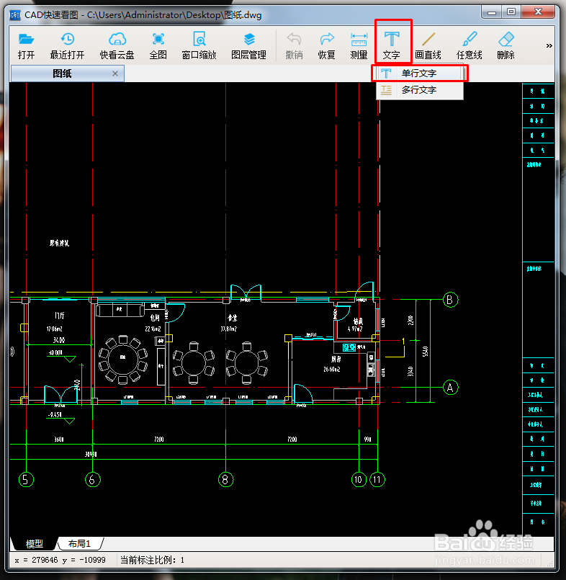Maximize the CAD快速看图 window
Image resolution: width=566 pixels, height=580 pixels.
coord(511,12)
